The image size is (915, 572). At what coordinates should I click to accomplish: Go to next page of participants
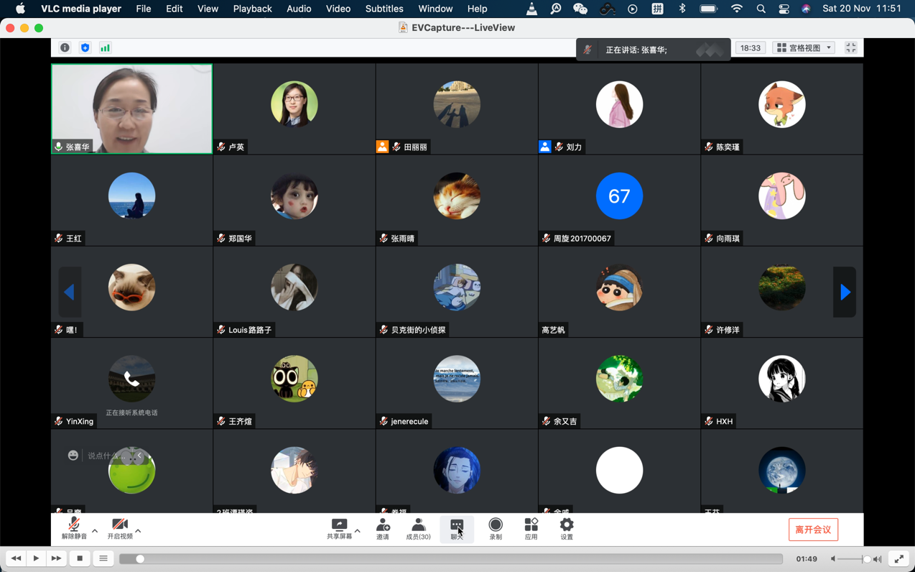point(845,292)
